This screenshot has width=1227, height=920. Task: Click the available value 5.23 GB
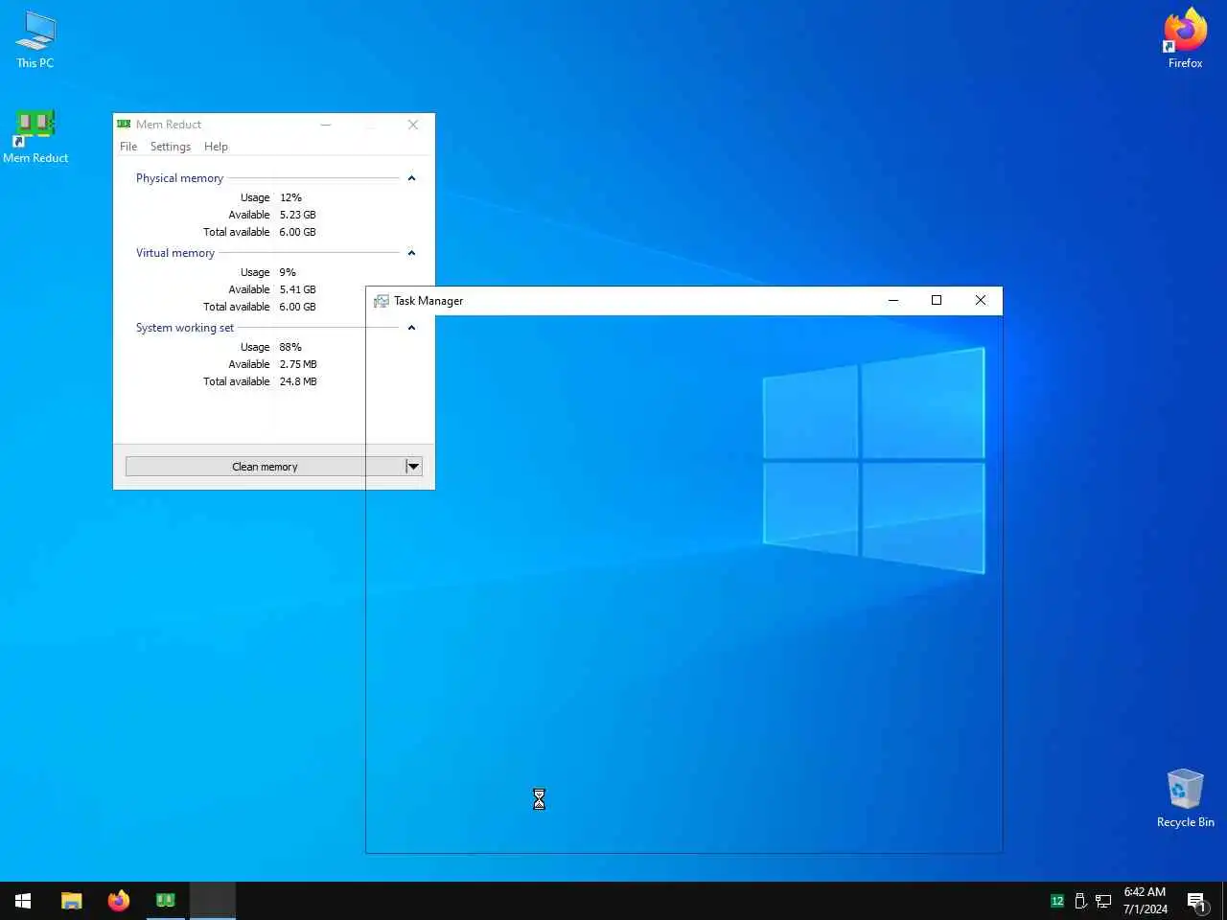[297, 215]
